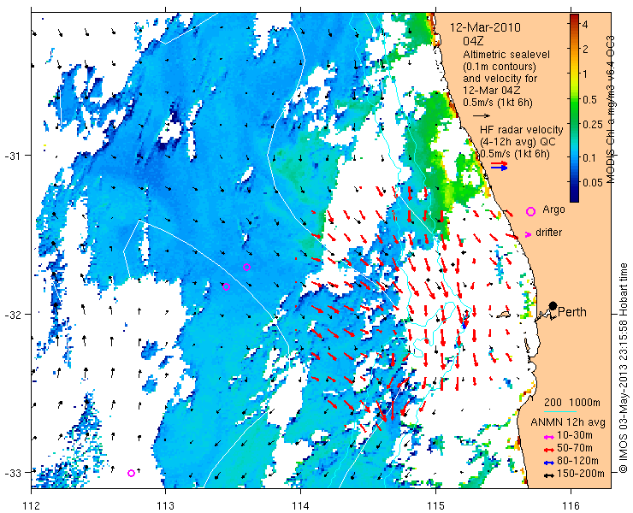Click the color bar value 0.25 label
The image size is (633, 513).
coord(593,125)
